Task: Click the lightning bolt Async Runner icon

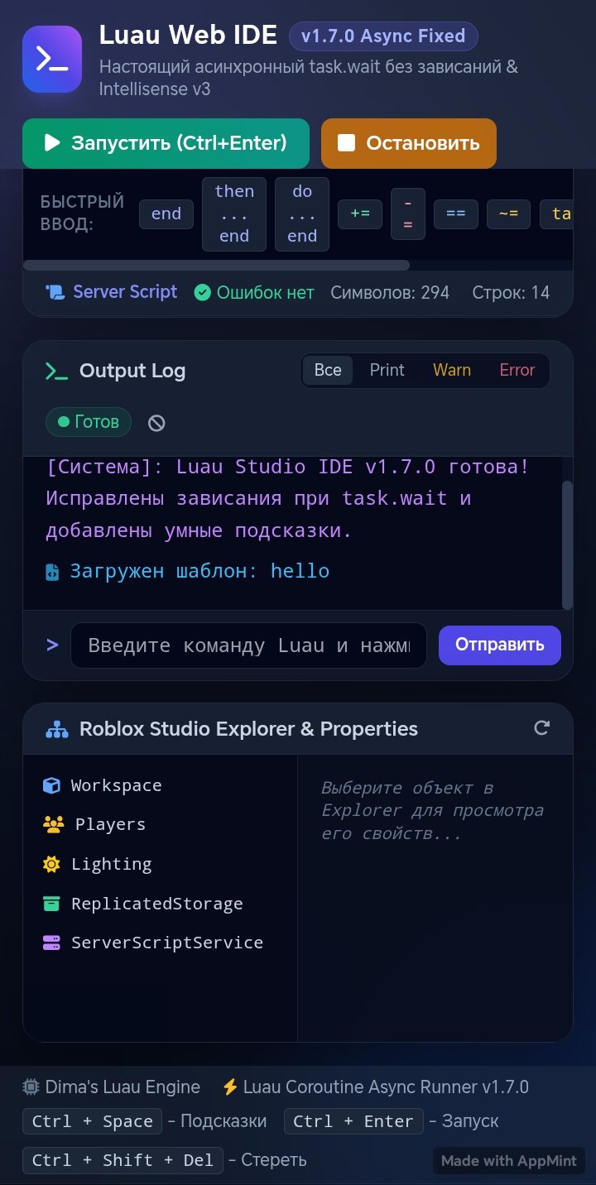Action: coord(229,1087)
